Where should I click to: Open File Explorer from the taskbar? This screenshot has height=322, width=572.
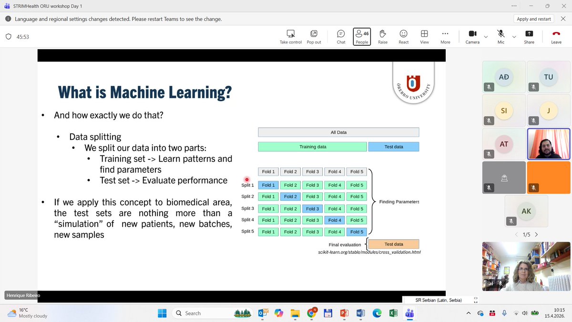click(295, 313)
